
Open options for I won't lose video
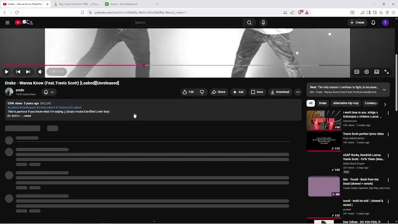pos(388,113)
